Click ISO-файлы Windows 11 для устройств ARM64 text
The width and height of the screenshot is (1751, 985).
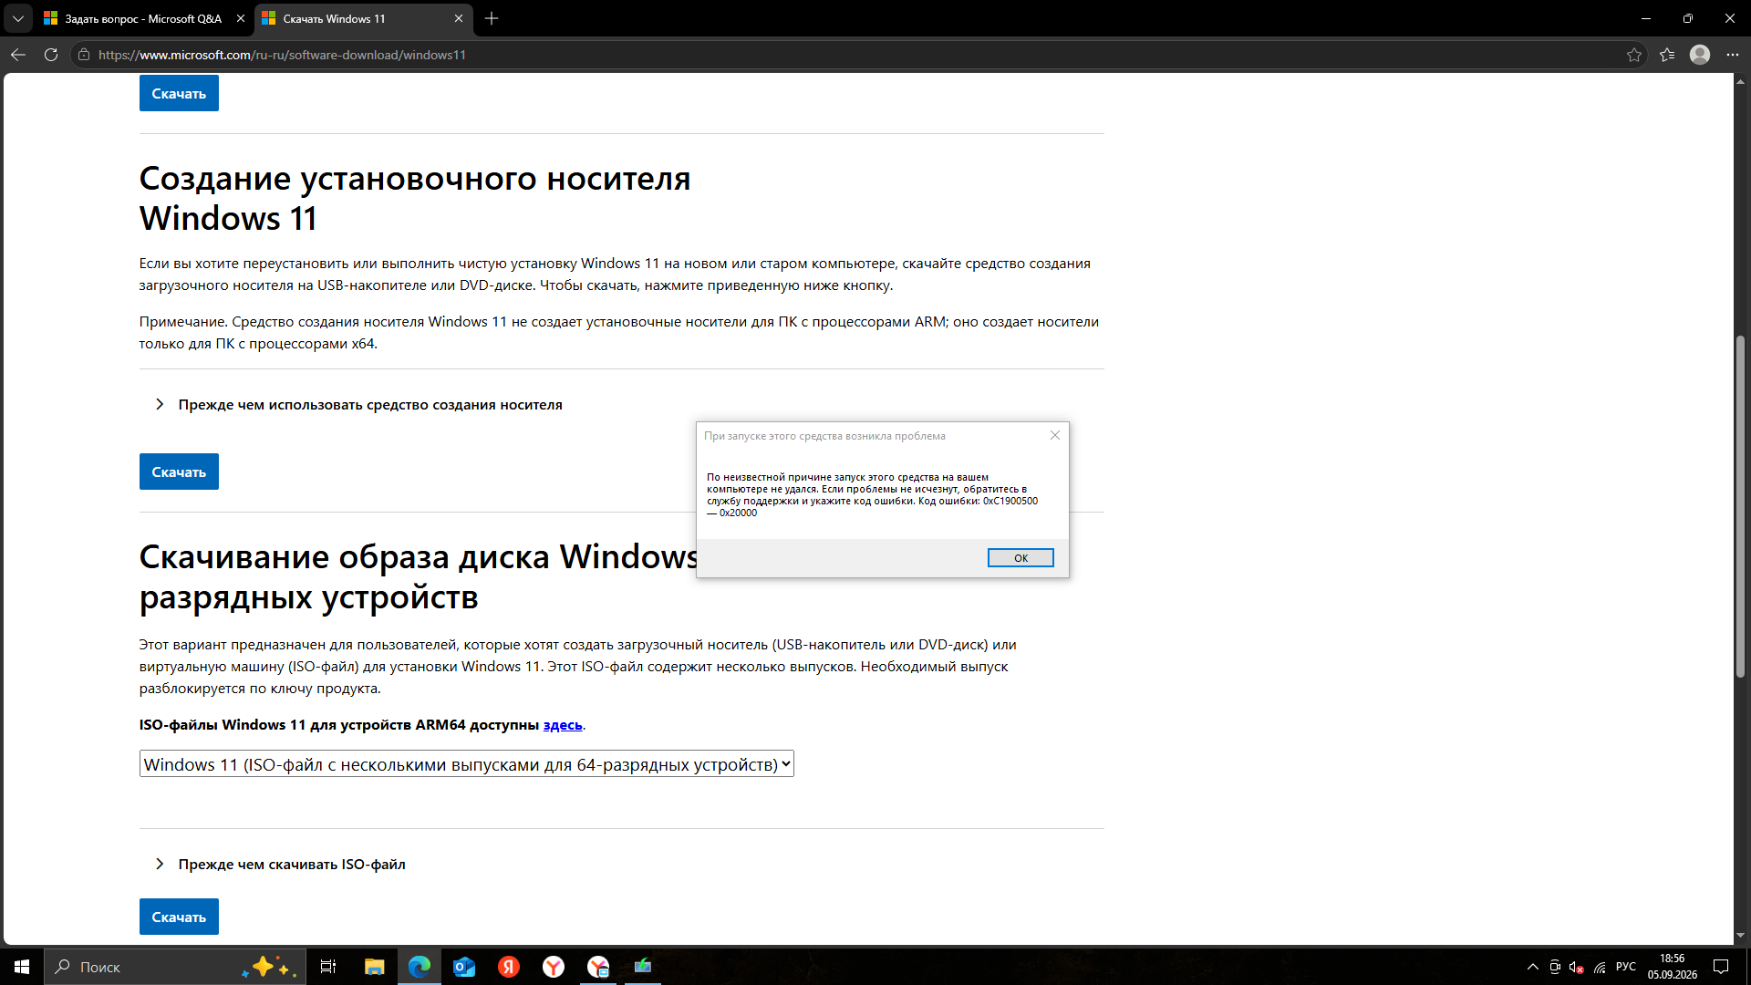point(339,725)
